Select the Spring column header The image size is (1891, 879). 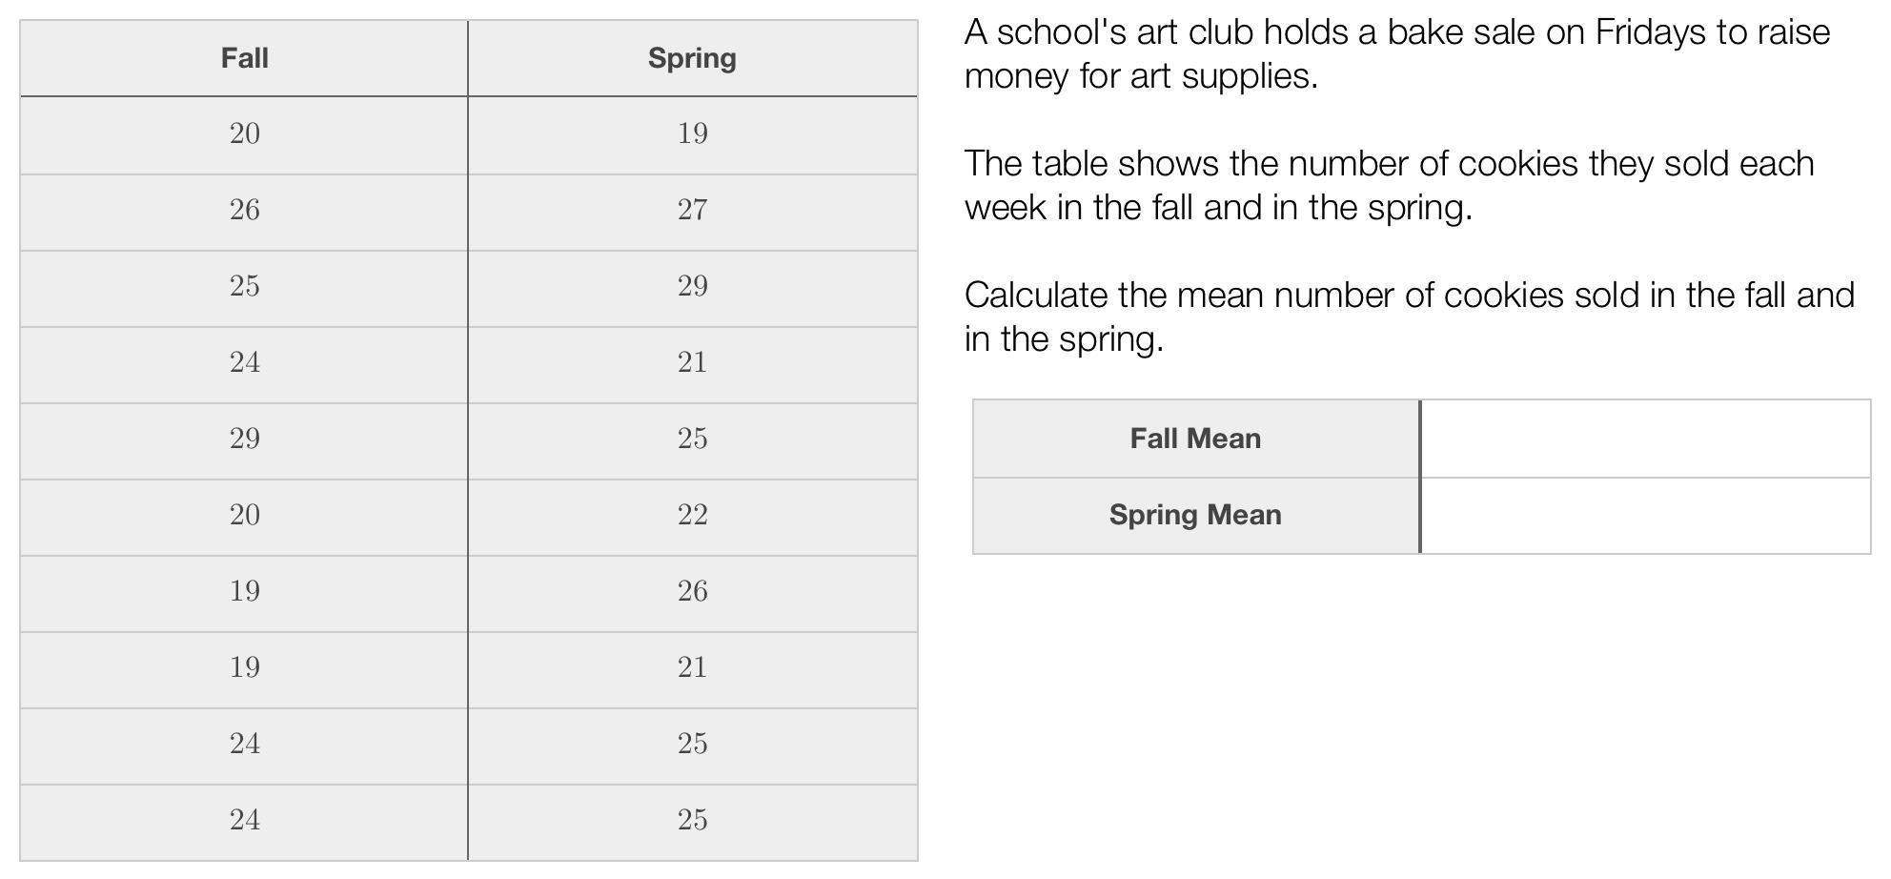(x=693, y=58)
